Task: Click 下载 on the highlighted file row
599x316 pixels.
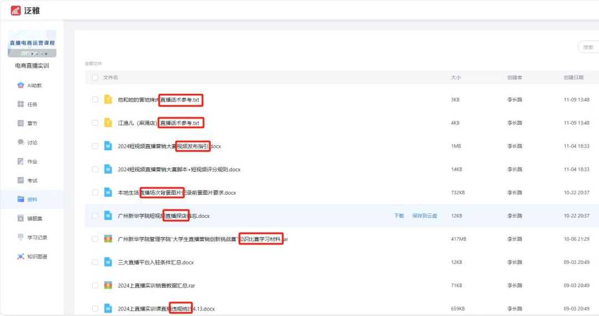Action: [x=399, y=216]
